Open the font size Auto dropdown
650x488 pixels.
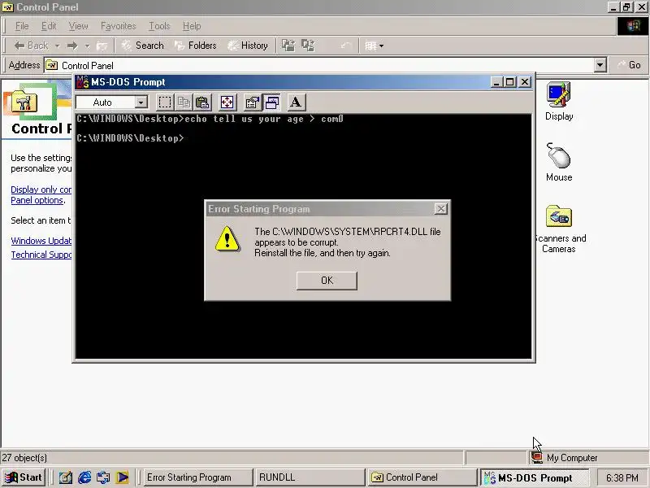pos(141,102)
